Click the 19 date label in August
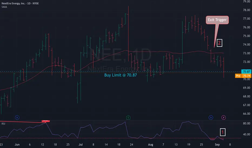 click(189, 145)
